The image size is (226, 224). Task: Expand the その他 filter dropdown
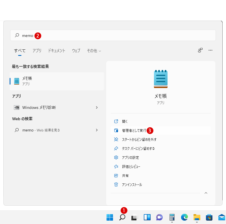pos(94,51)
